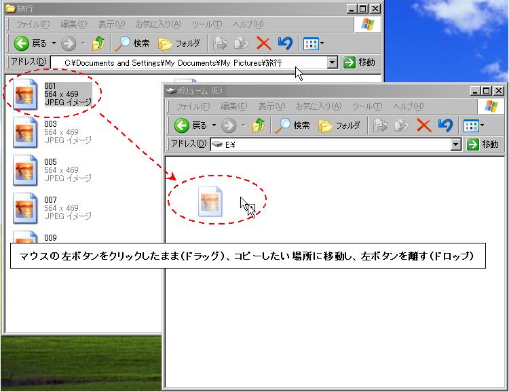The image size is (509, 392).
Task: Click Copy To icon in 旅行 window
Action: [241, 43]
